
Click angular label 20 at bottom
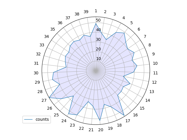(x=101, y=130)
